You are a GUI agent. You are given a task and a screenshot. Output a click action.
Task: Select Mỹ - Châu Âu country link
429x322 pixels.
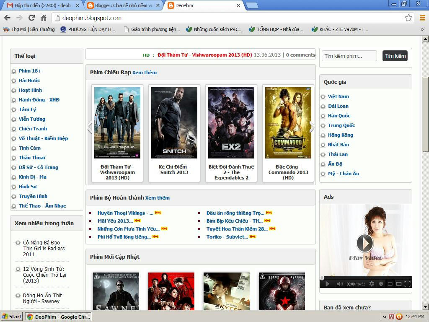point(344,174)
